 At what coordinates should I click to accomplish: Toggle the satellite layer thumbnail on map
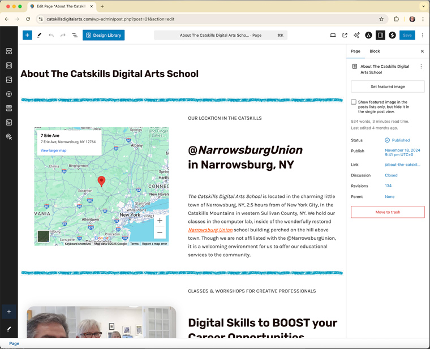click(44, 236)
